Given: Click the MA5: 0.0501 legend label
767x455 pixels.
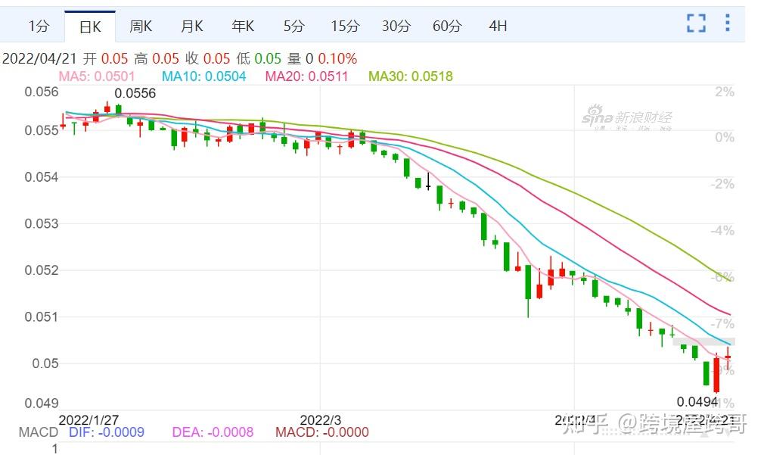Looking at the screenshot, I should pos(97,76).
